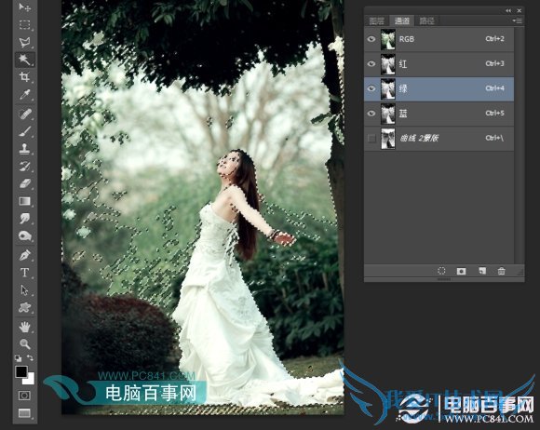This screenshot has width=540, height=430.
Task: Click the 曲线 2蒙版 mask thumbnail
Action: point(388,139)
